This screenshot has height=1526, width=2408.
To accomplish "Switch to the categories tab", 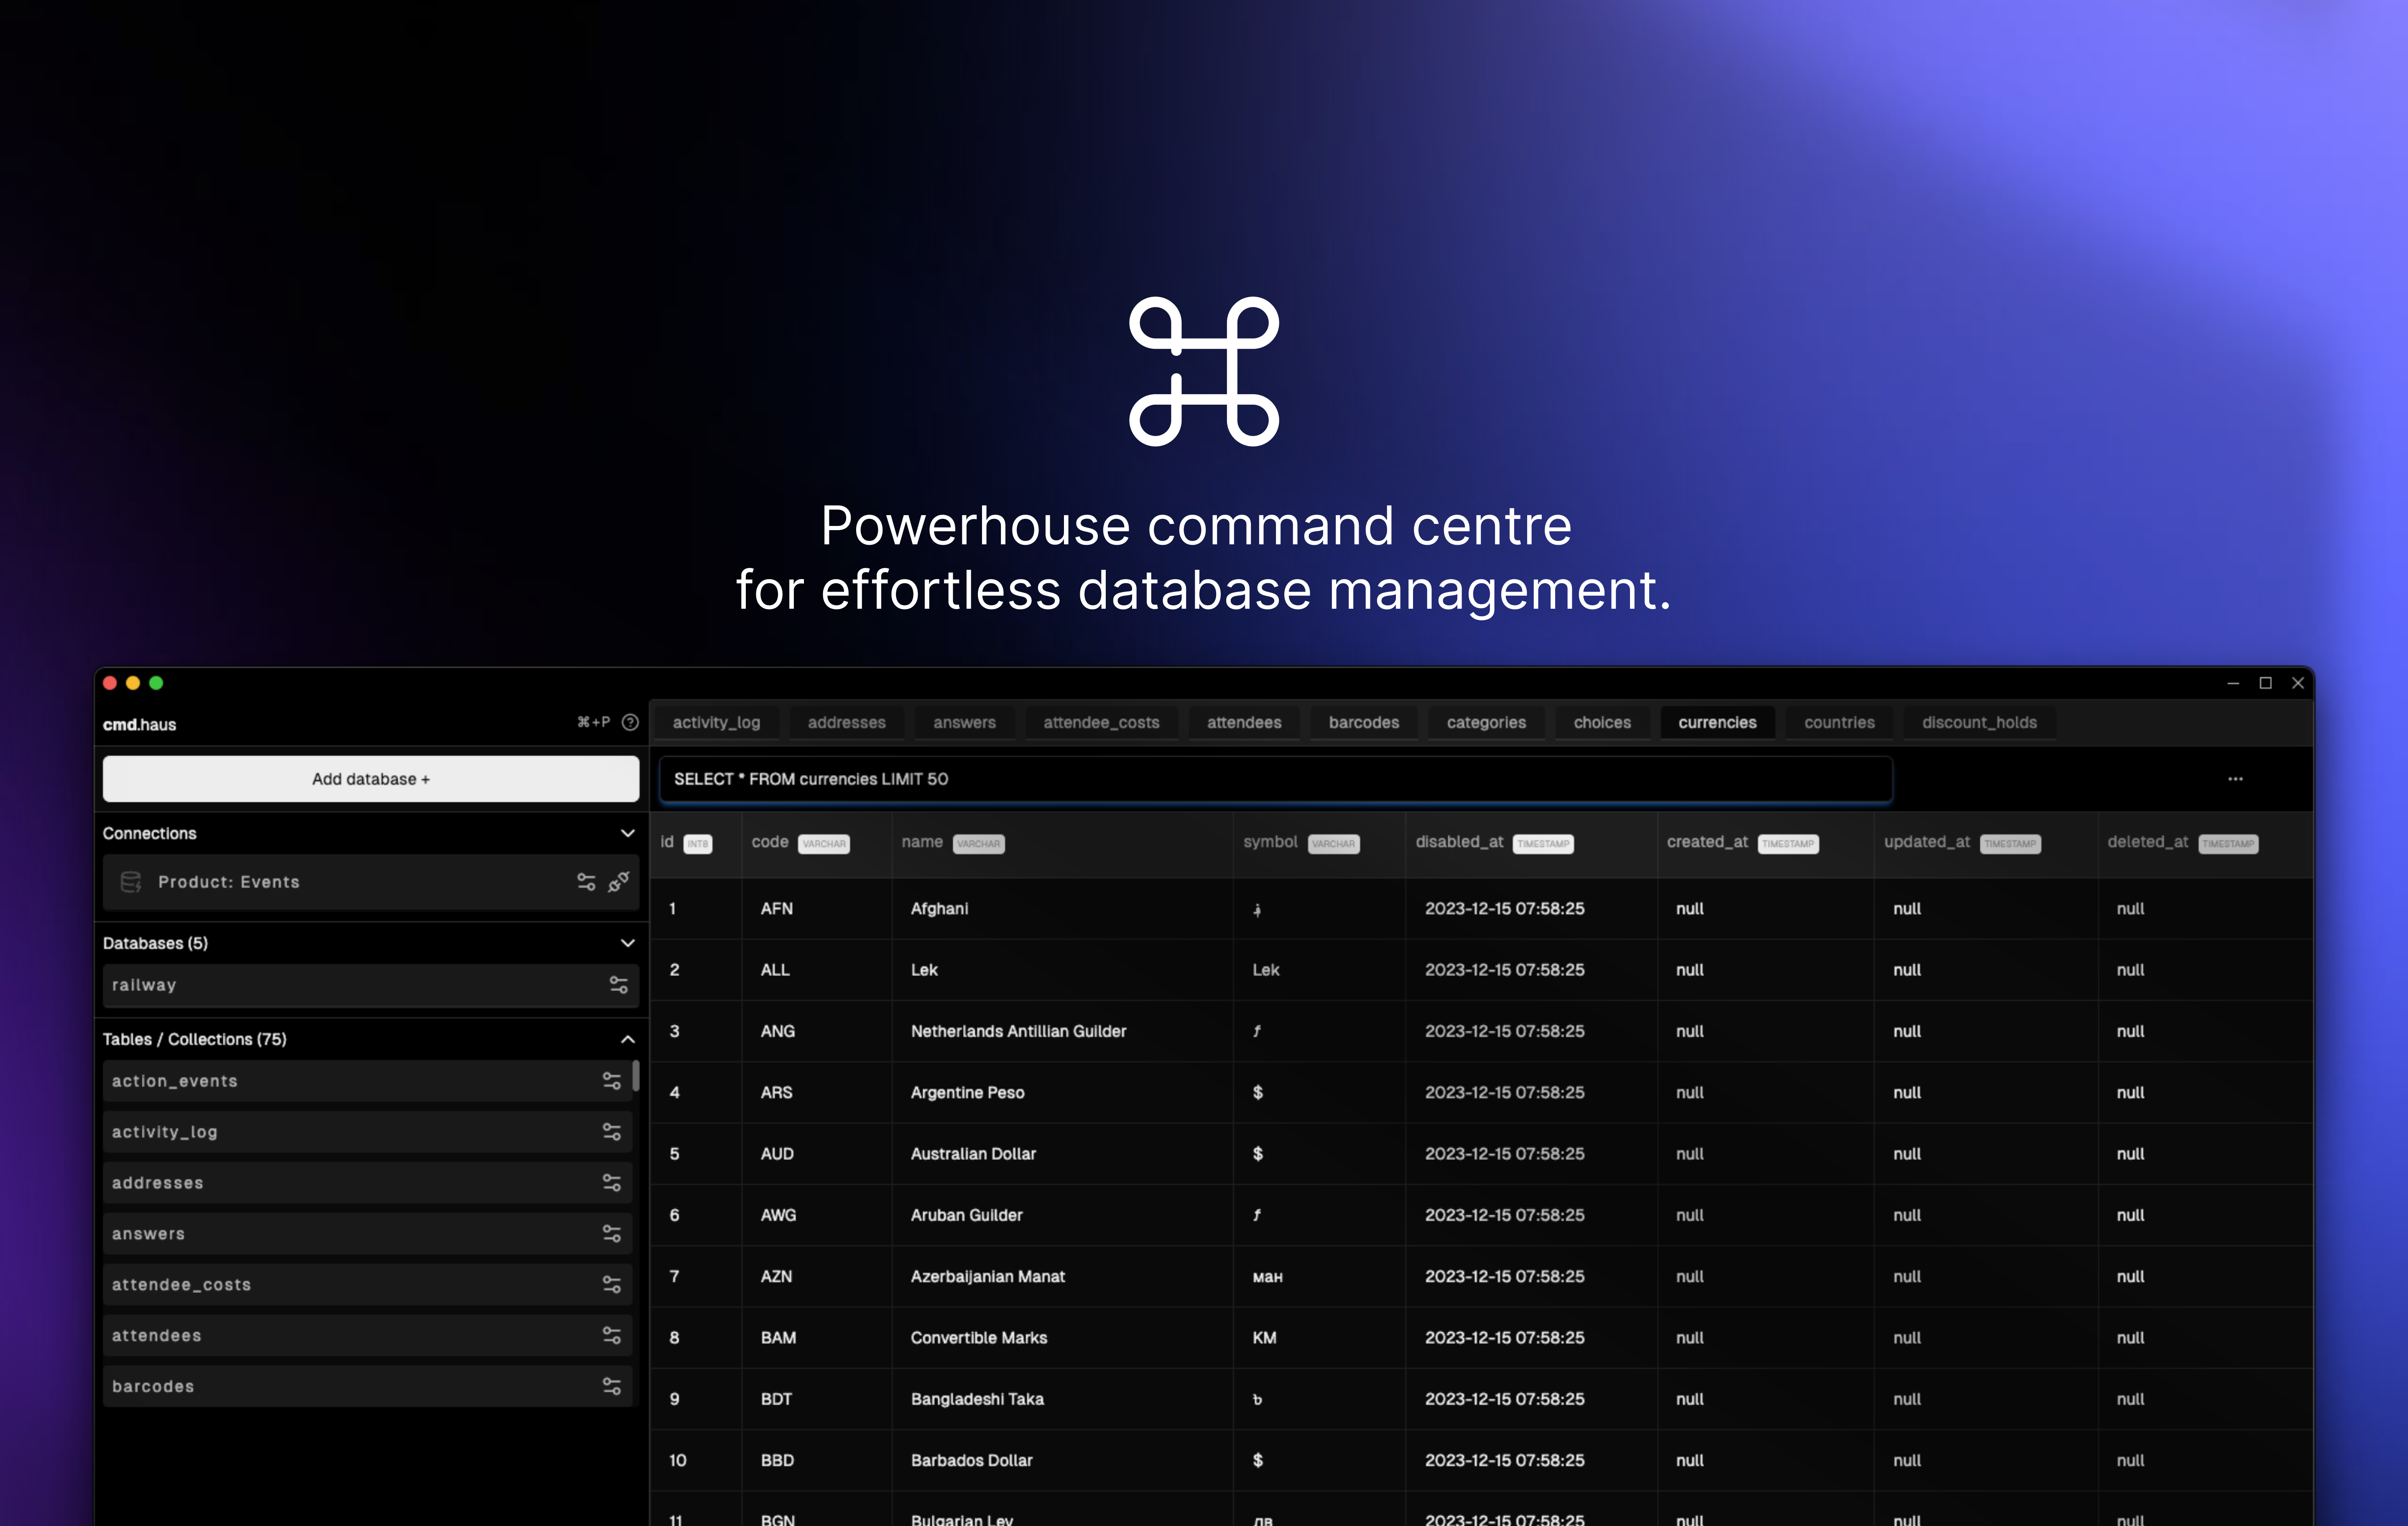I will [1486, 722].
